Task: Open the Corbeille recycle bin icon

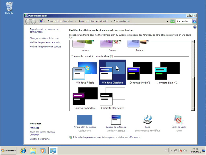Action: point(9,8)
